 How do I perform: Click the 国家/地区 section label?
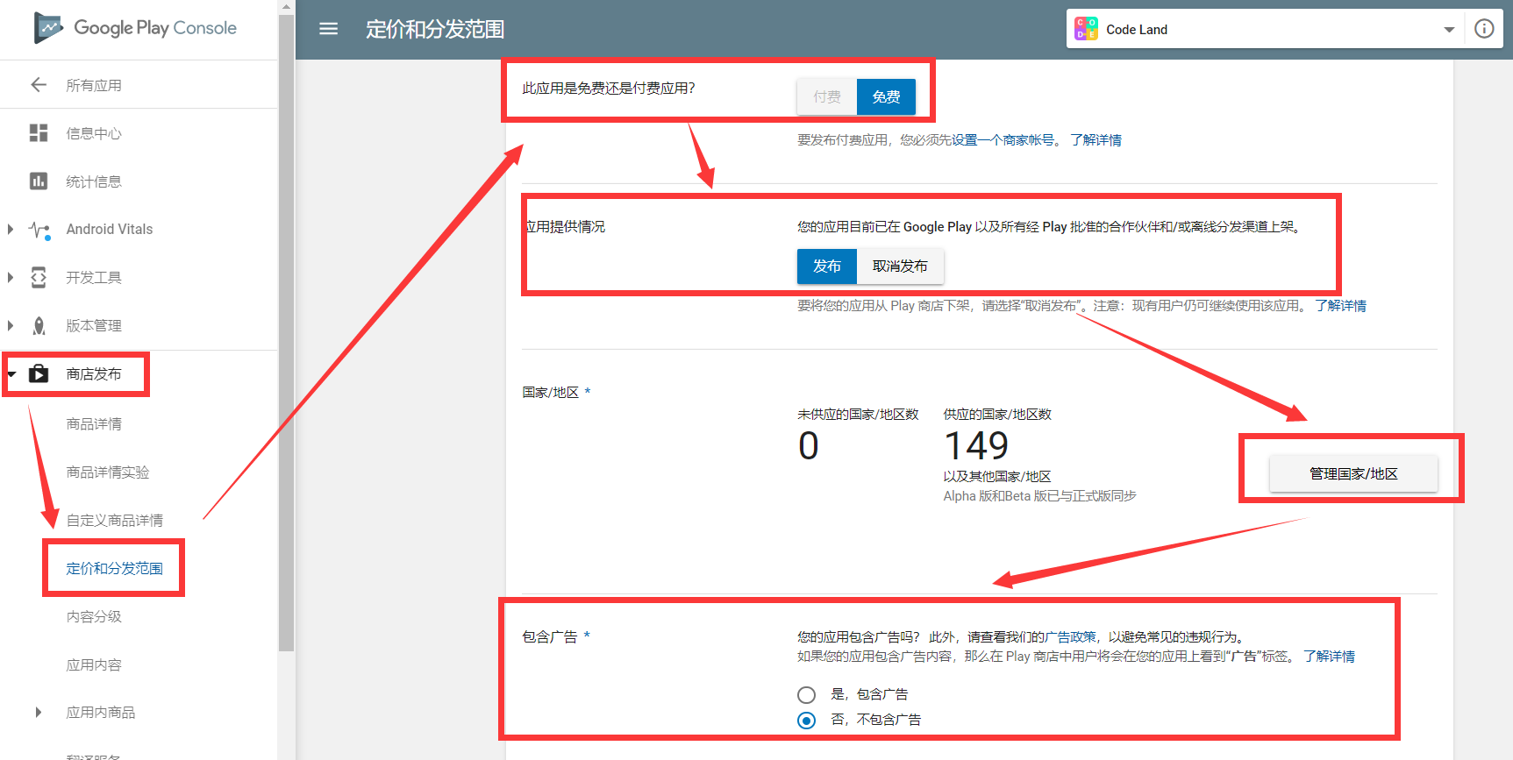pos(551,393)
